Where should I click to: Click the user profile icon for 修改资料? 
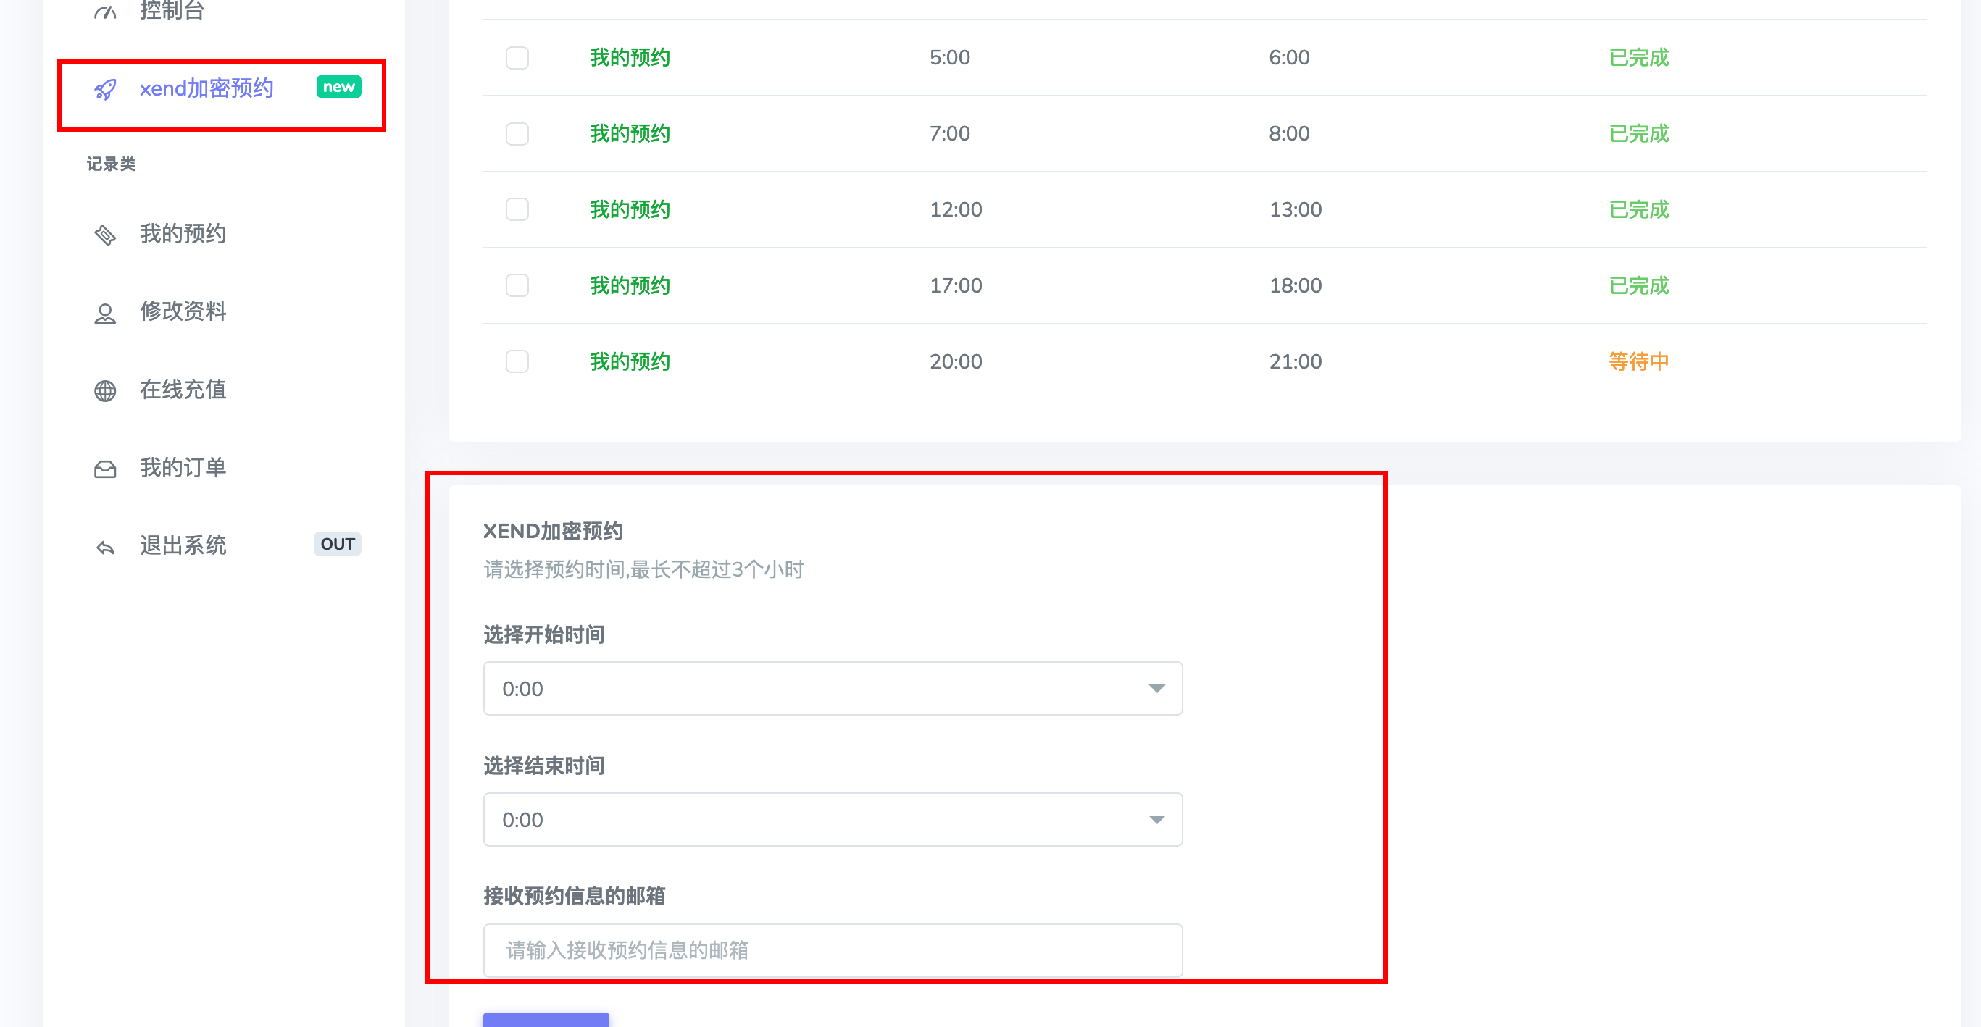pyautogui.click(x=105, y=313)
